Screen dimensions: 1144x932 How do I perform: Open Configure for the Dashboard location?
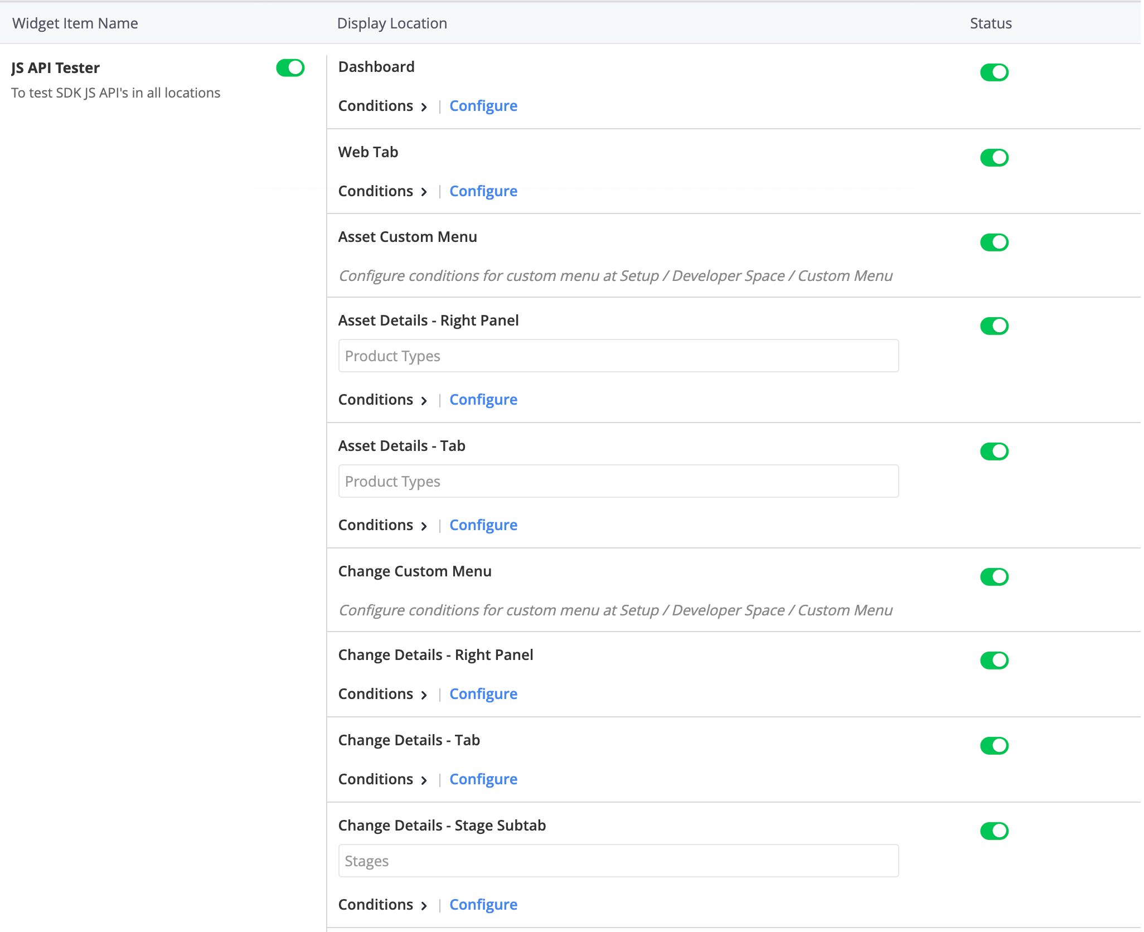pos(483,105)
